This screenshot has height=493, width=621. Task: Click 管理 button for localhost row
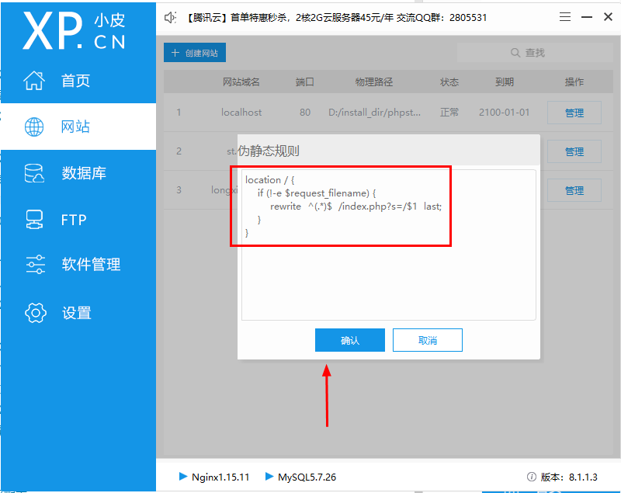574,113
